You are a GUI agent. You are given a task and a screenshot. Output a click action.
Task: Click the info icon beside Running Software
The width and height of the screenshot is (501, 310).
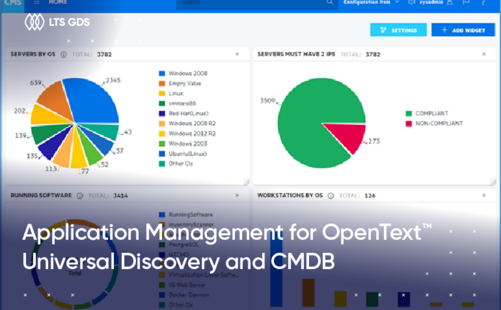tap(79, 195)
